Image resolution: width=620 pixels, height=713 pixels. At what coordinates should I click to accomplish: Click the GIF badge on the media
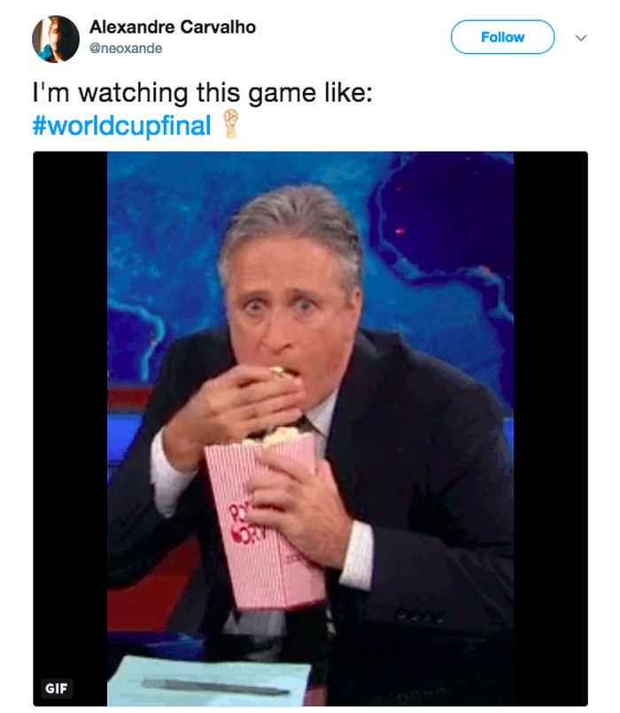(57, 688)
